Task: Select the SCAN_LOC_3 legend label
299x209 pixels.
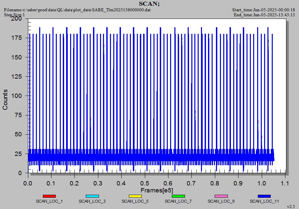Action: click(92, 201)
